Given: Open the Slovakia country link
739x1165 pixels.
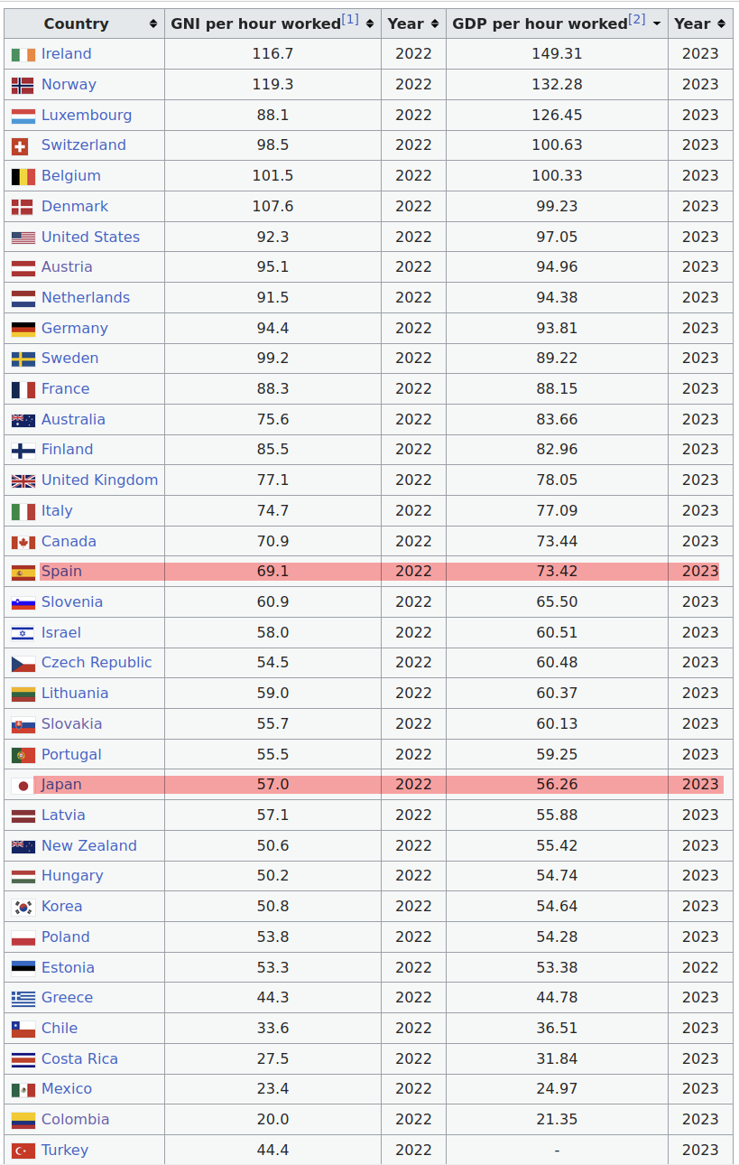Looking at the screenshot, I should pyautogui.click(x=71, y=724).
